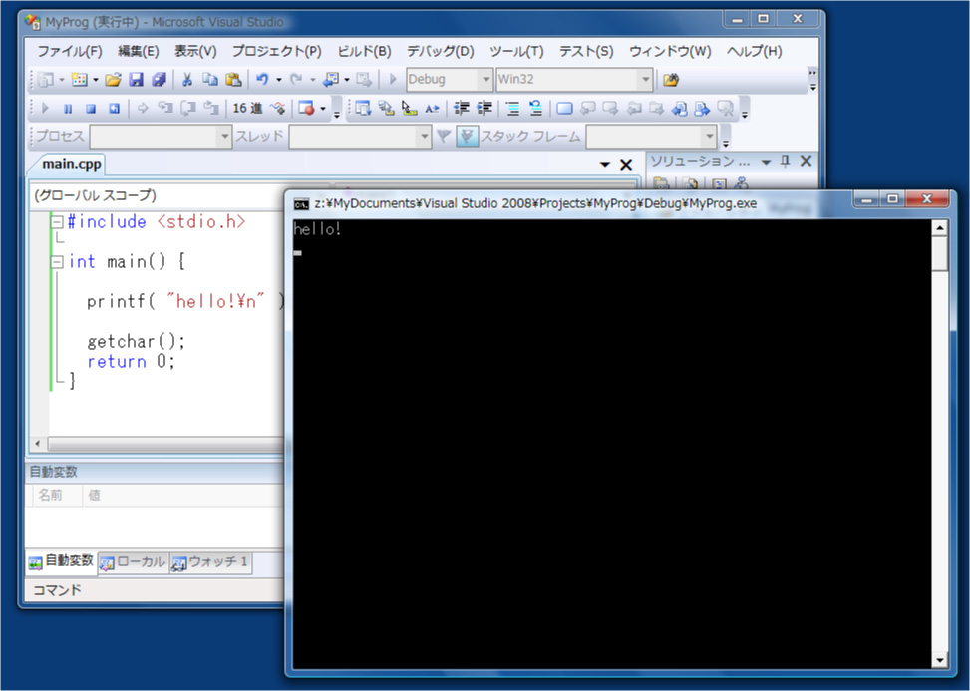The width and height of the screenshot is (970, 691).
Task: Toggle hexadecimal display with the 16進 button
Action: [x=247, y=108]
